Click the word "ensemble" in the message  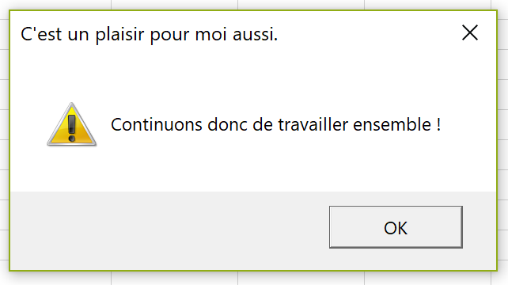point(392,124)
